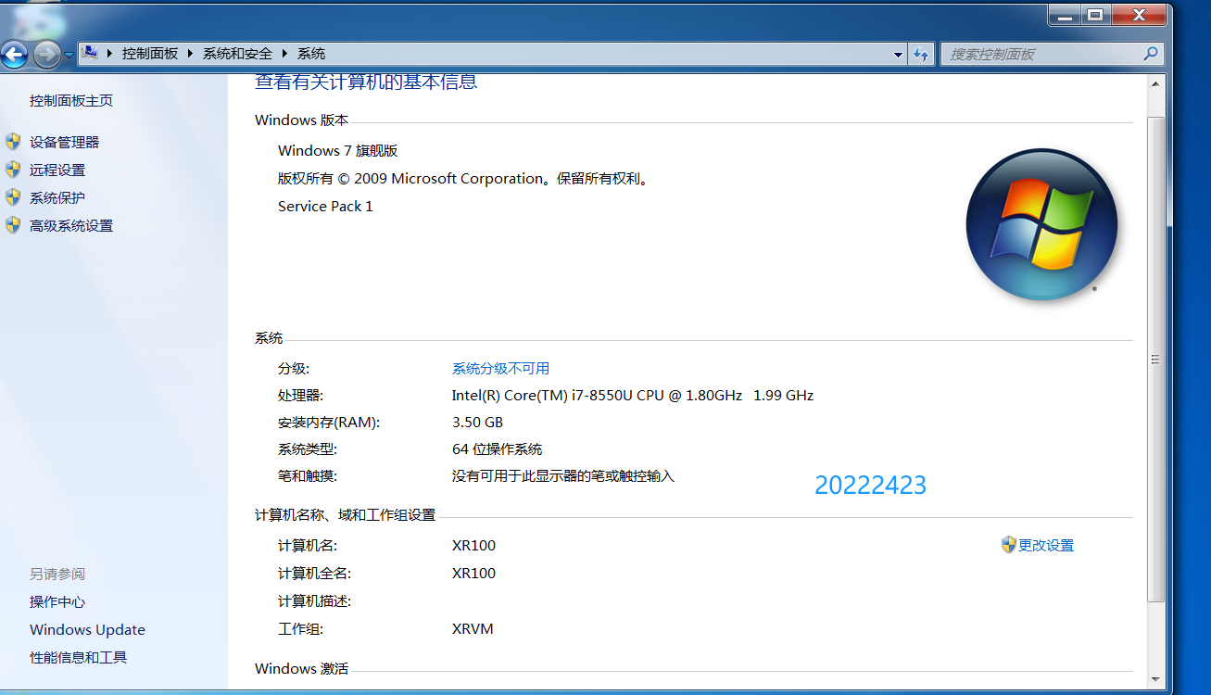The image size is (1211, 695).
Task: Focus the 搜索控制面板 search field
Action: tap(1038, 54)
